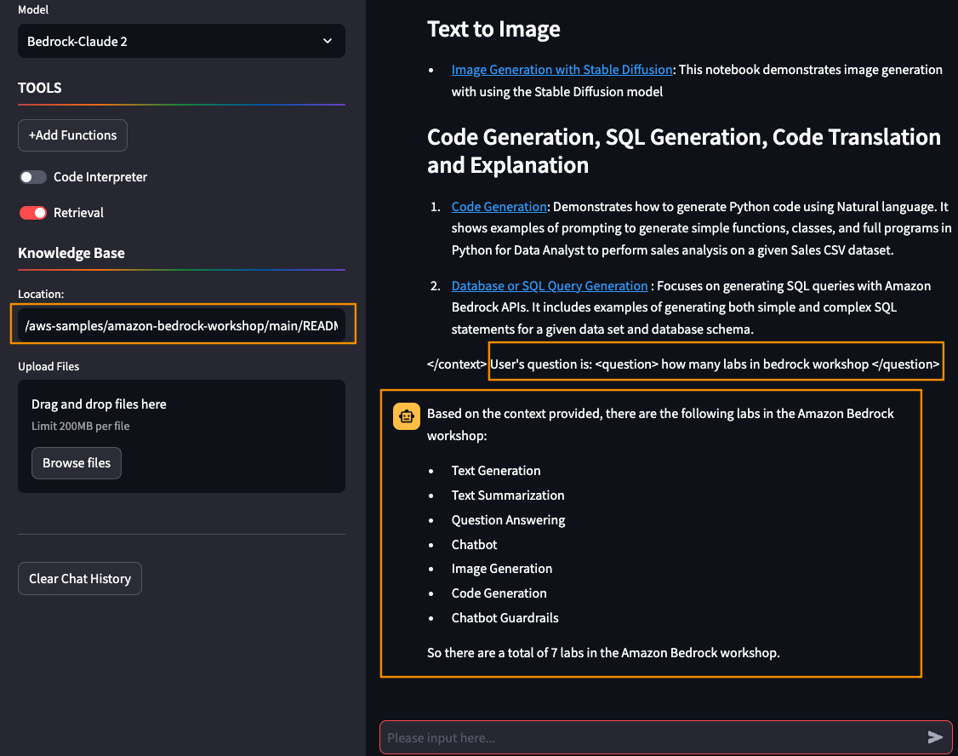Screen dimensions: 958x756
Task: Click the "Knowledge Base" section heading
Action: tap(71, 253)
